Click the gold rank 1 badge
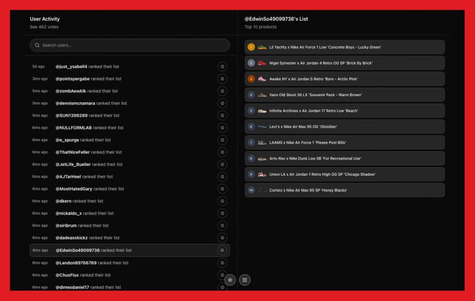The height and width of the screenshot is (301, 475). pos(251,47)
